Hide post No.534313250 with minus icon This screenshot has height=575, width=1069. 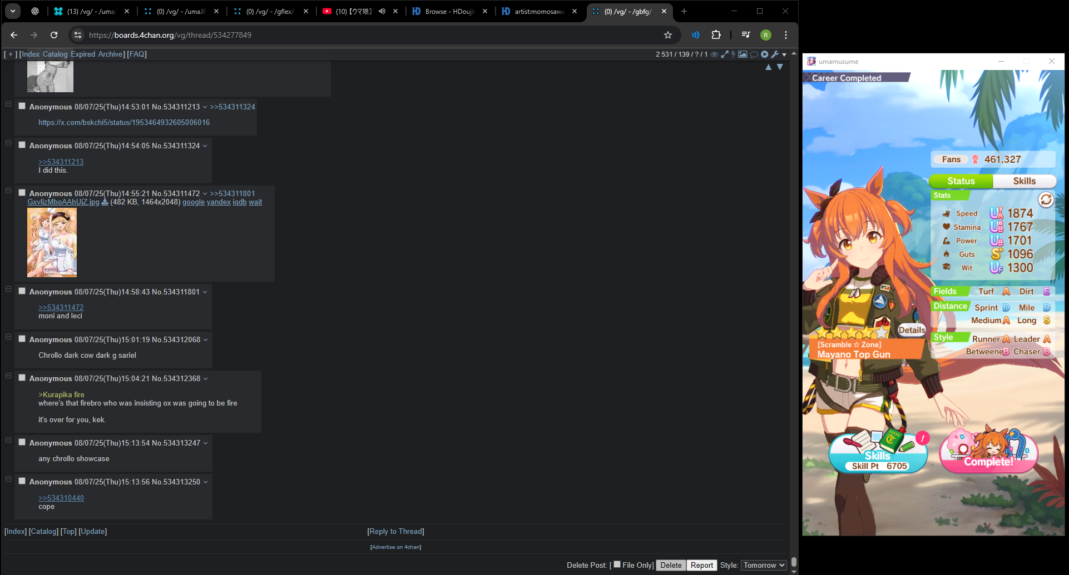pos(8,479)
